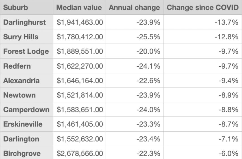Select the -6.0% change since COVID cell
Image resolution: width=242 pixels, height=159 pixels.
pos(228,153)
